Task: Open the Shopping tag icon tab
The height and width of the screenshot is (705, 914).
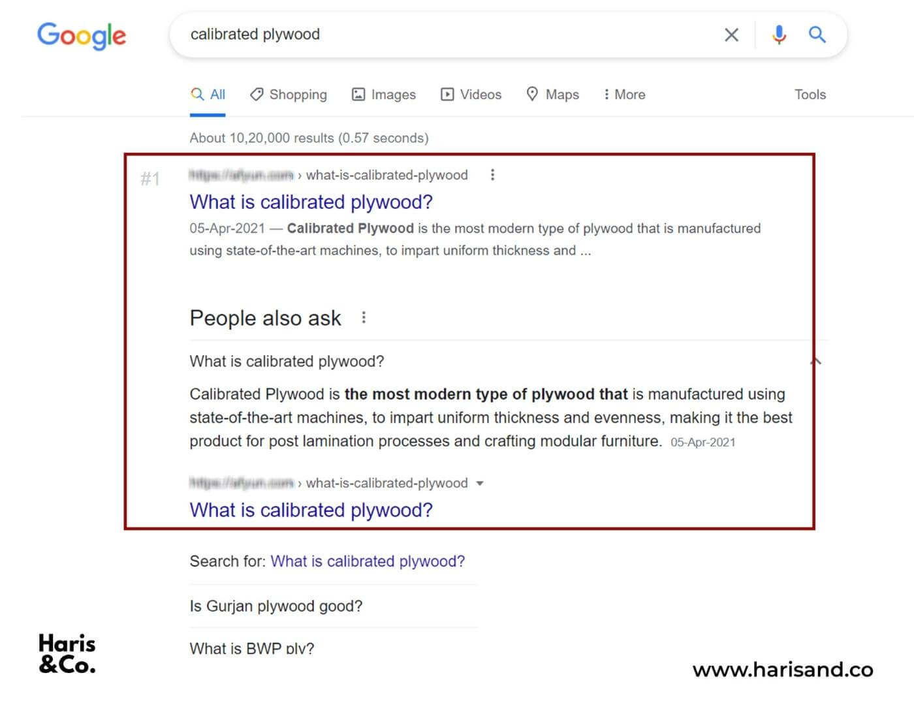Action: click(289, 95)
